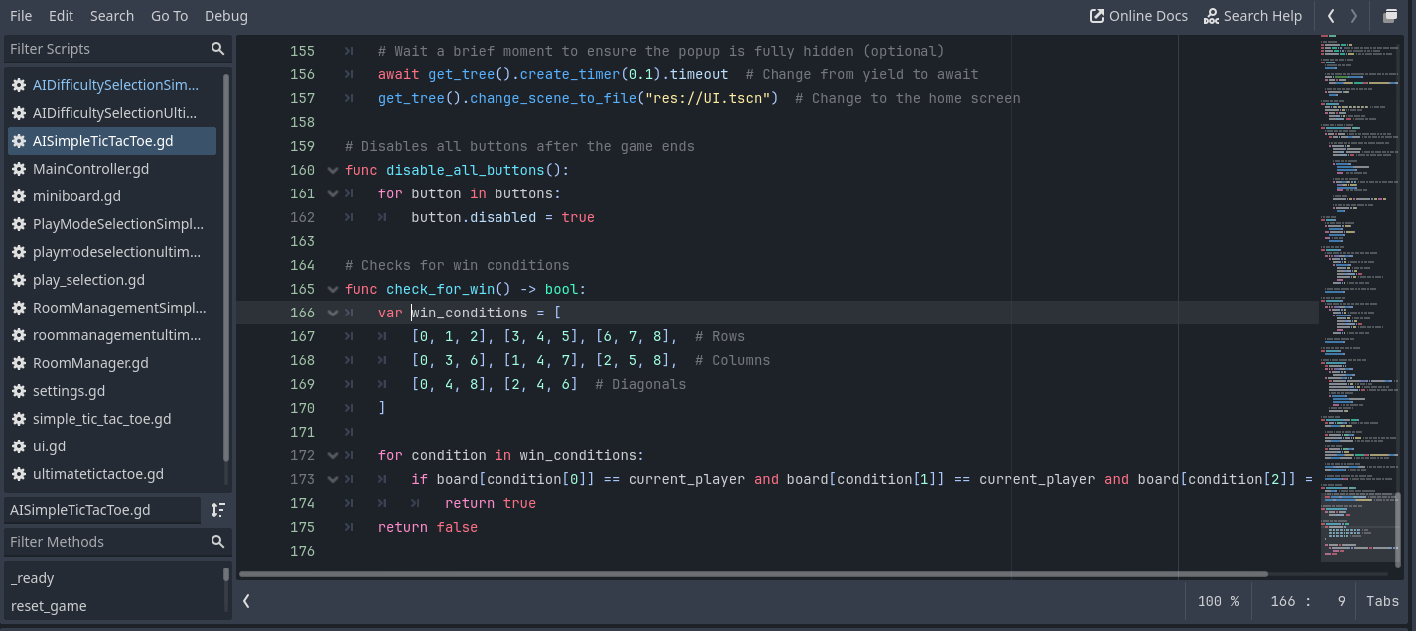Click gear icon beside play_selection.gd
Screen dimensions: 1416x631
19,280
